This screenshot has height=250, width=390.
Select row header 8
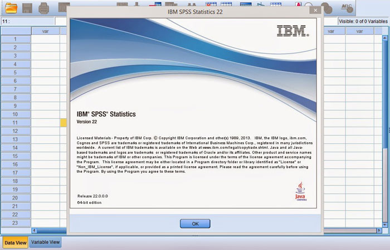16,97
